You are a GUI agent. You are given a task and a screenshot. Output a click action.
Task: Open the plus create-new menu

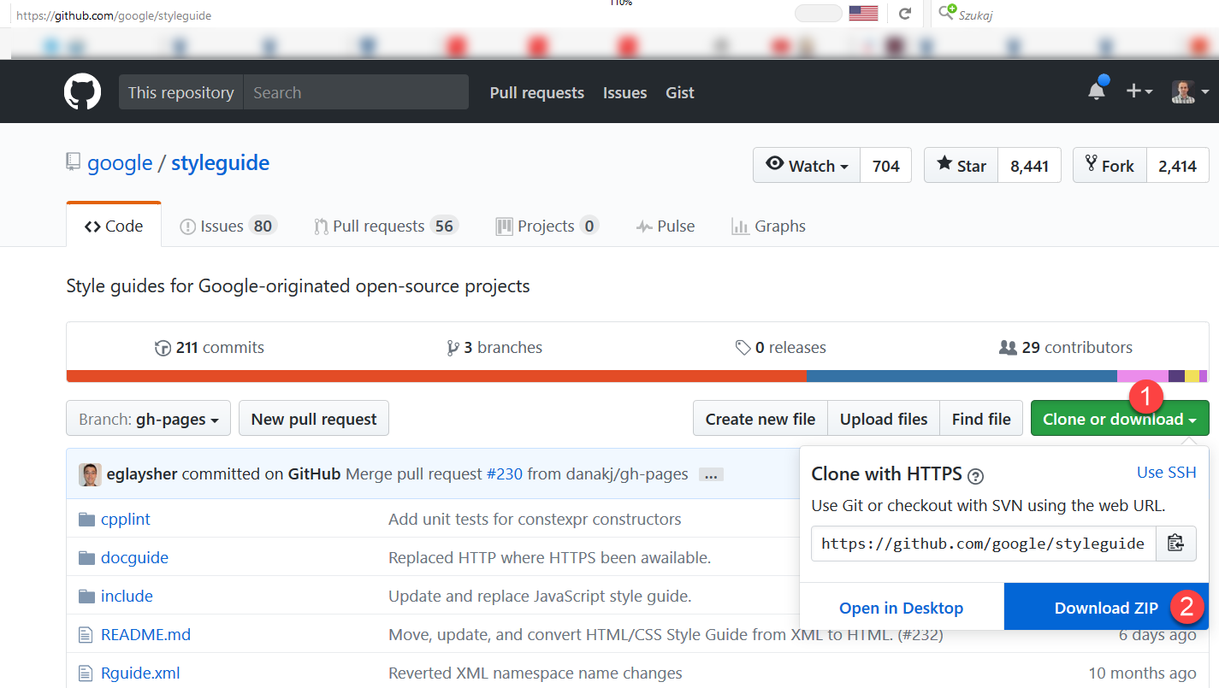(x=1139, y=91)
